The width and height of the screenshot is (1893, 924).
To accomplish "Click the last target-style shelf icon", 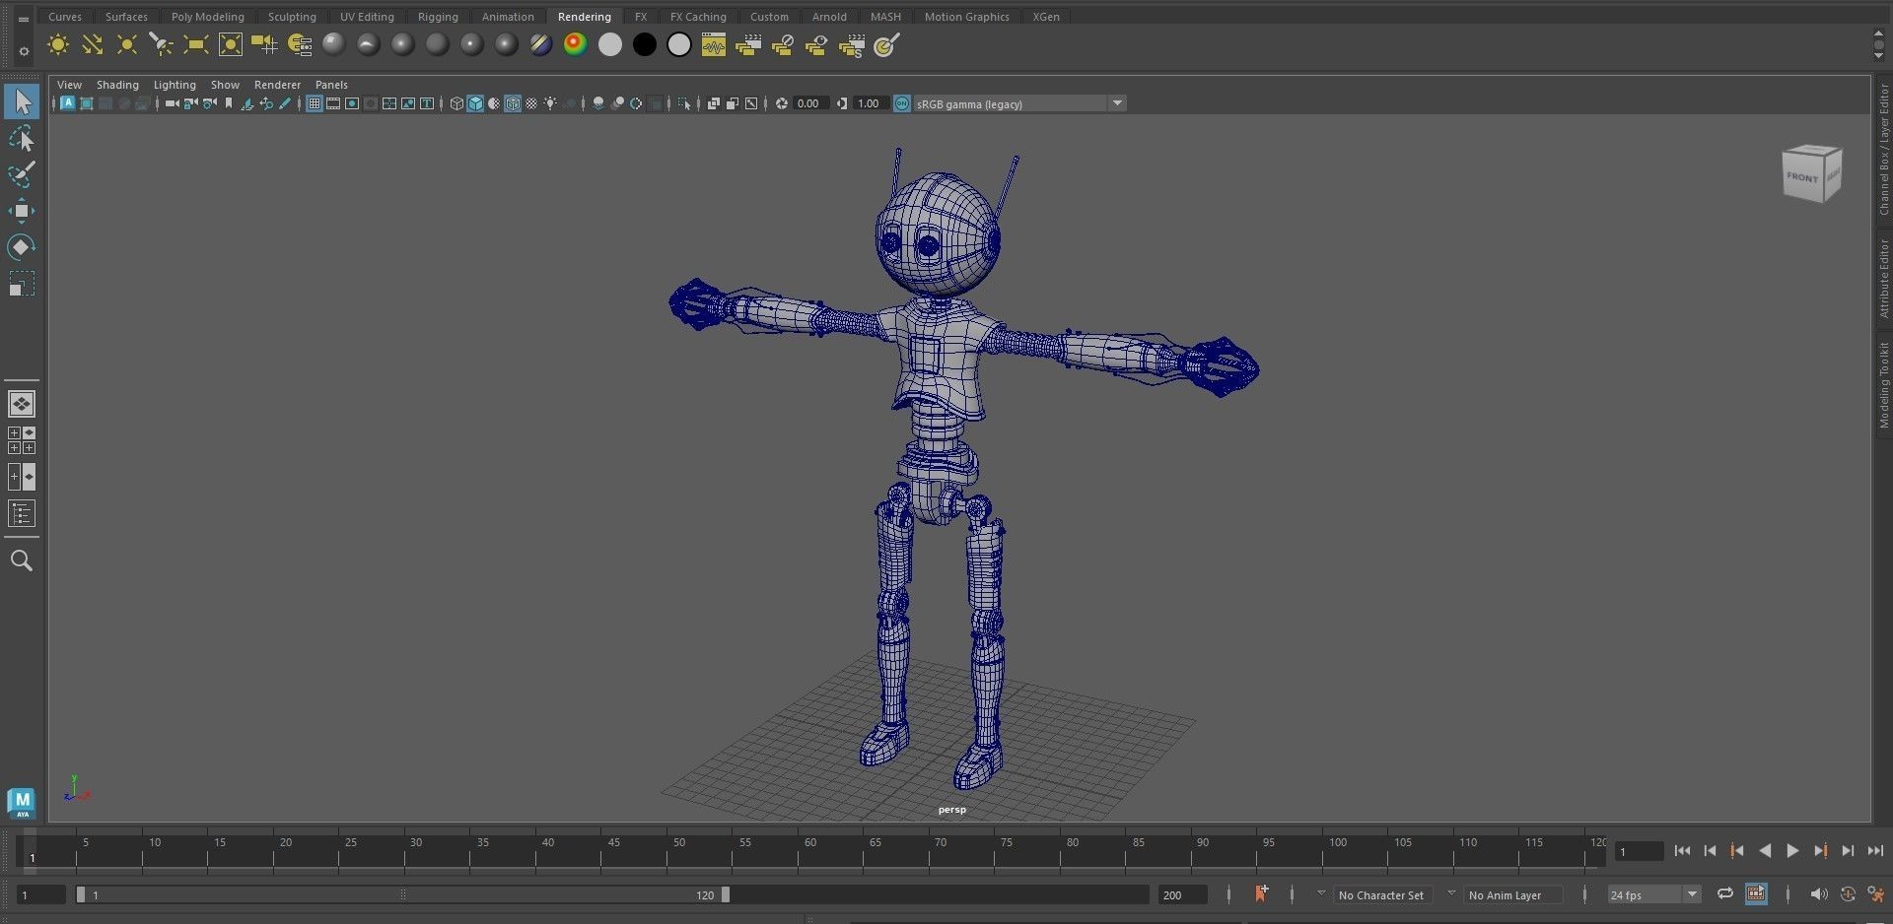I will [x=886, y=45].
